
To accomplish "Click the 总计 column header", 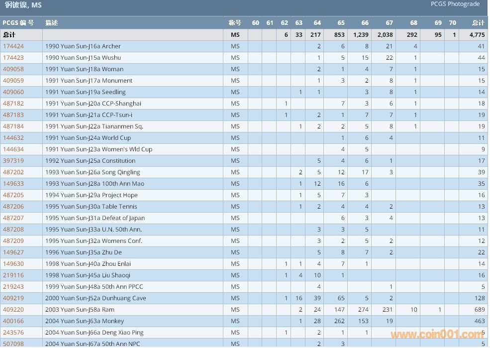I will tap(478, 23).
